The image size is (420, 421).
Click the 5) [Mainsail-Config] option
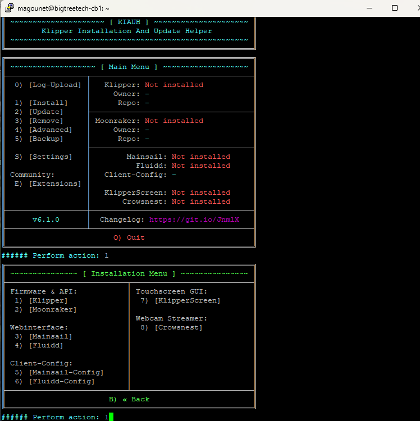[59, 372]
